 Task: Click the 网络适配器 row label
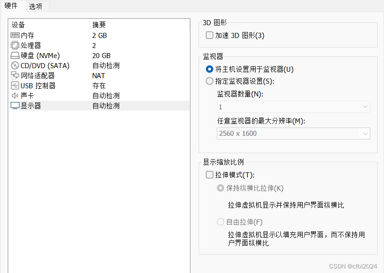(x=38, y=75)
